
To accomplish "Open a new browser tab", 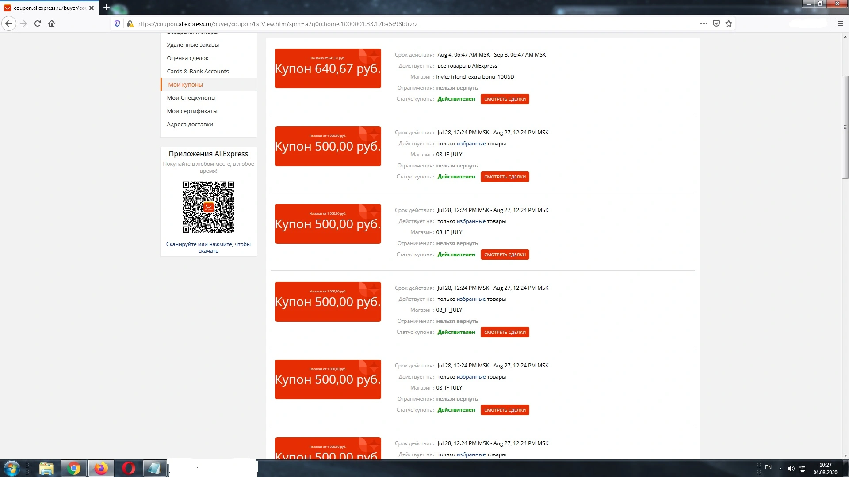I will 106,8.
